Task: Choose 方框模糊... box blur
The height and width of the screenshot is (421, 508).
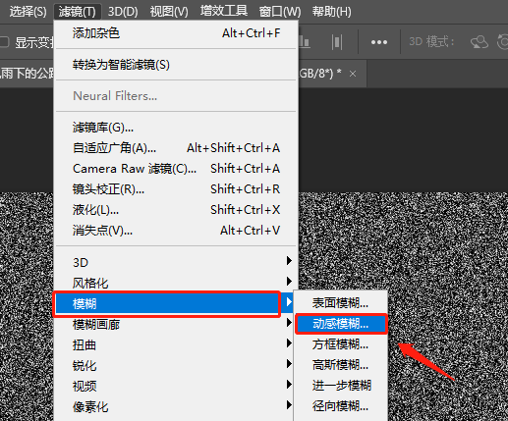Action: 341,344
